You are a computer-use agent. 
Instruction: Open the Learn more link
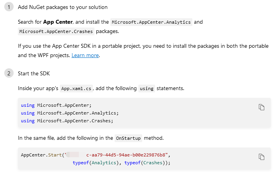pyautogui.click(x=85, y=56)
